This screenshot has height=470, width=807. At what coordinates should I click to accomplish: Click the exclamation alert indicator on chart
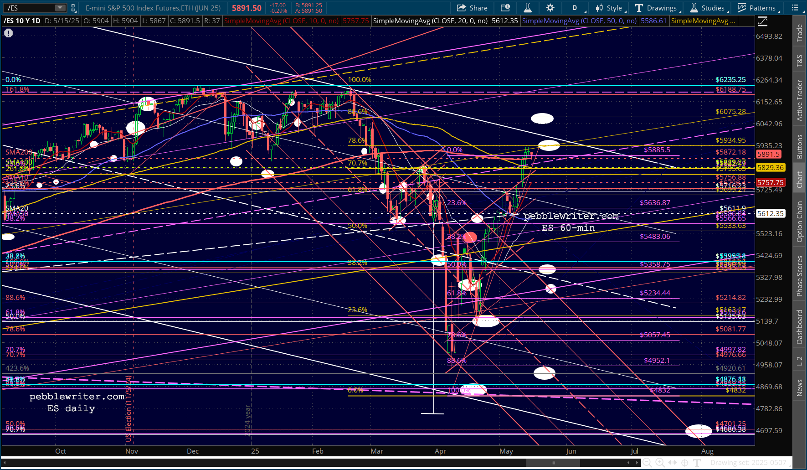click(x=8, y=33)
